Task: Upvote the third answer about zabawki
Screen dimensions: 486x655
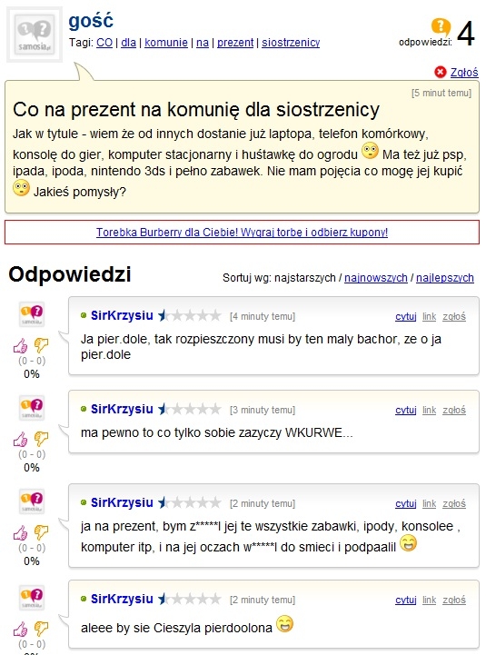Action: tap(20, 532)
